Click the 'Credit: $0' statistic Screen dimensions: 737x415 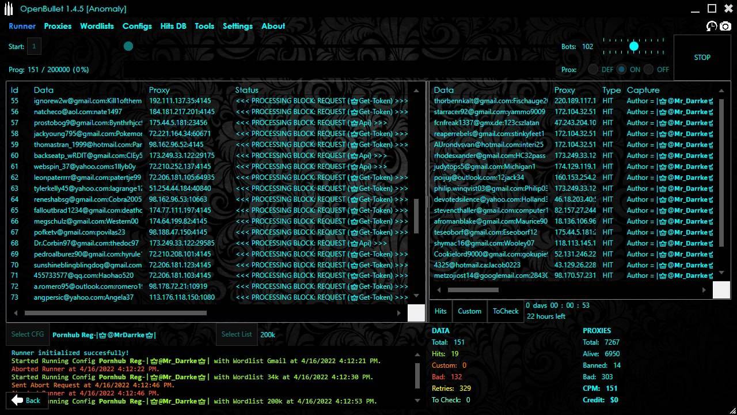coord(601,400)
